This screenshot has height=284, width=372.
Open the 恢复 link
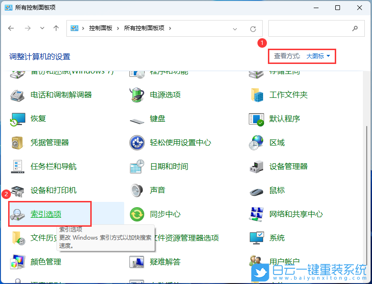(38, 119)
